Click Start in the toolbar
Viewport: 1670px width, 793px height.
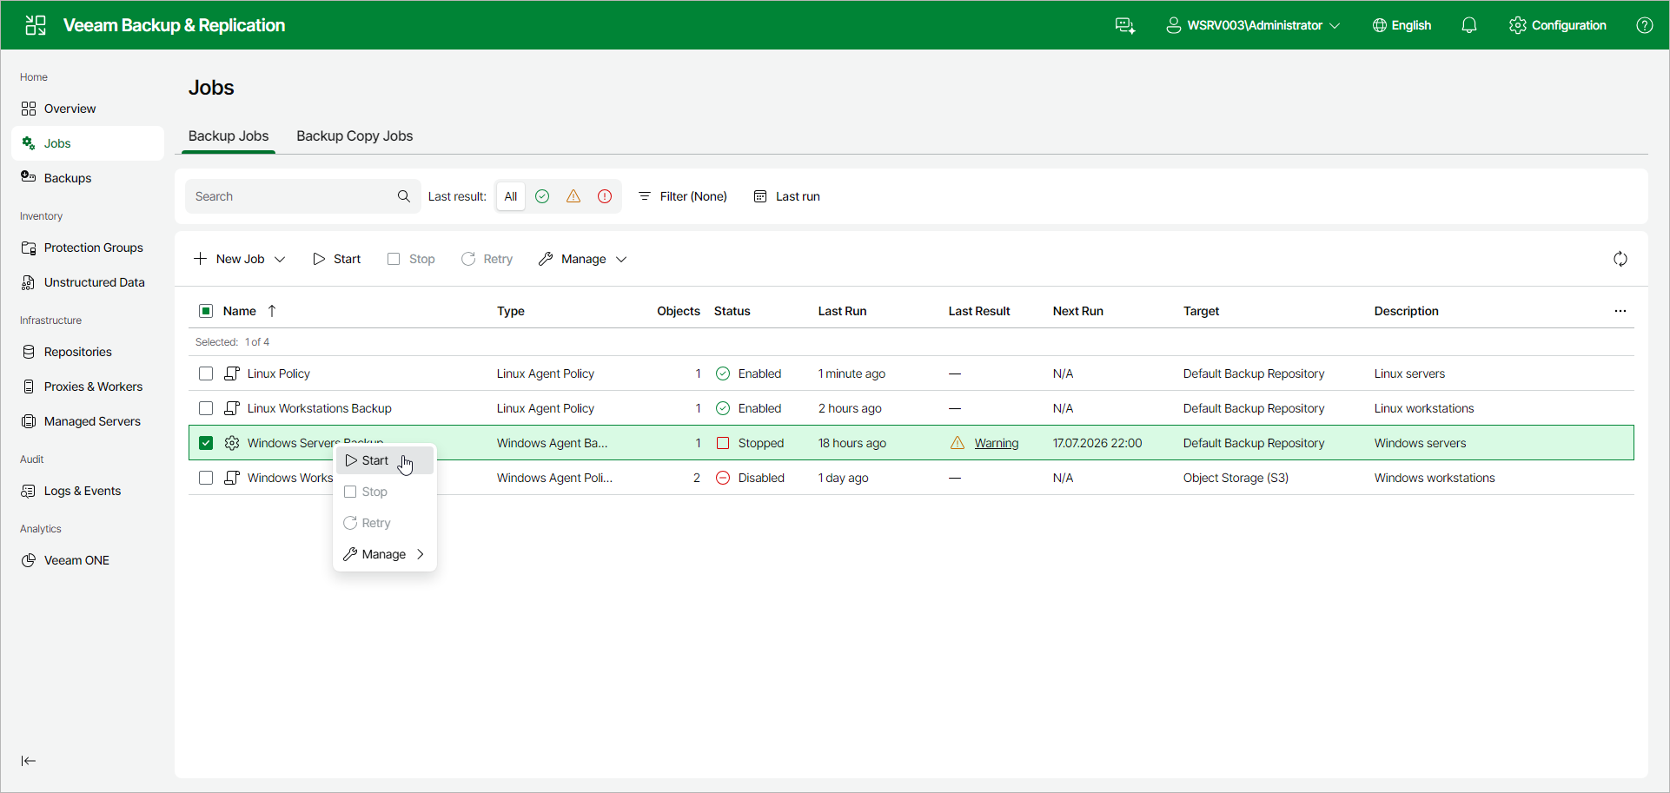337,259
